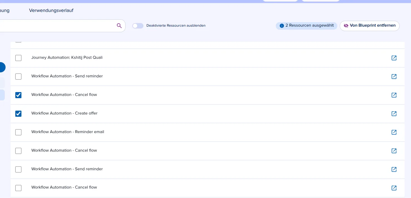The height and width of the screenshot is (198, 411).
Task: Check the Journey Automation: Kshitij Post Quali checkbox
Action: [x=18, y=58]
